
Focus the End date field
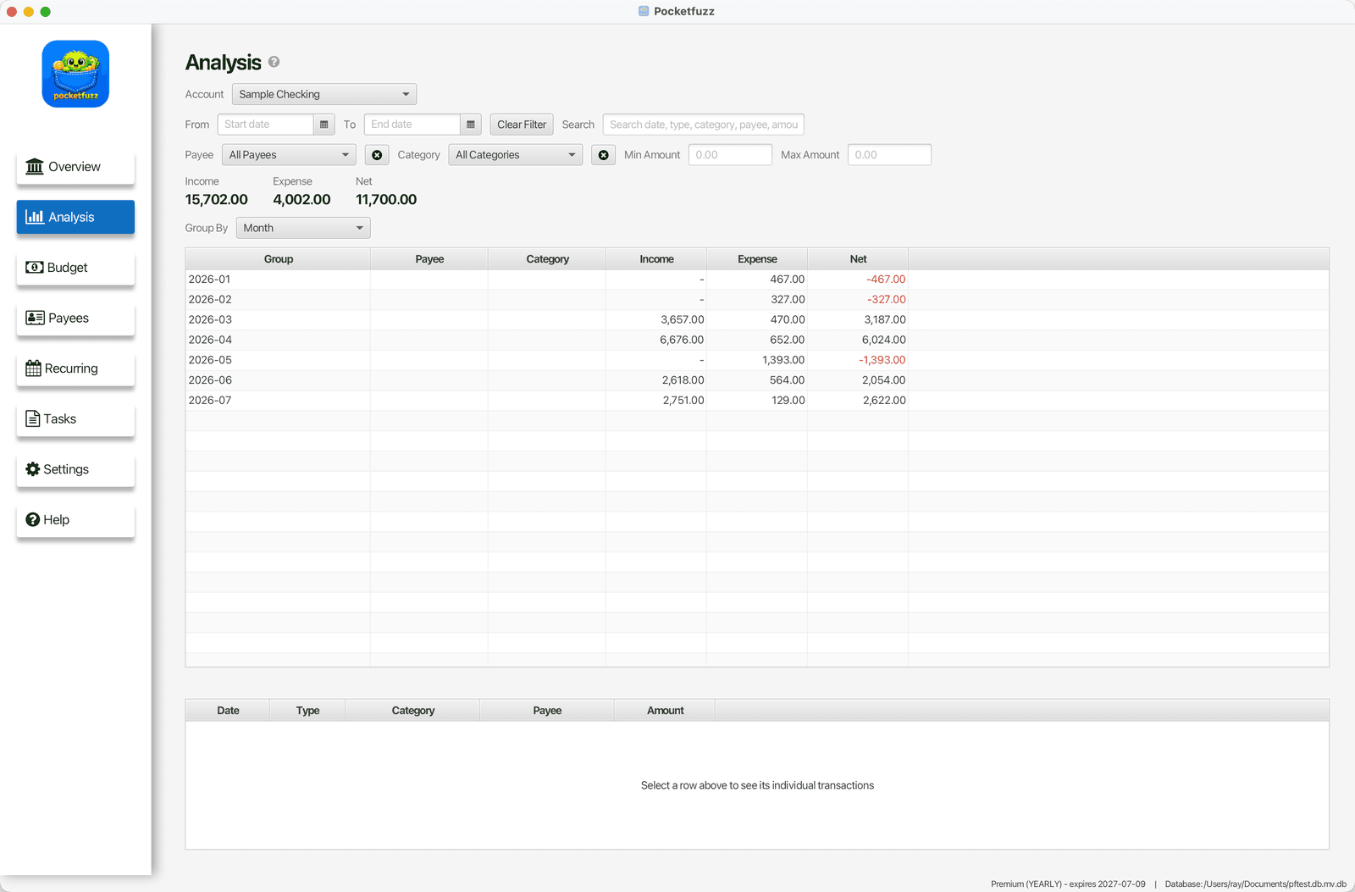[412, 125]
